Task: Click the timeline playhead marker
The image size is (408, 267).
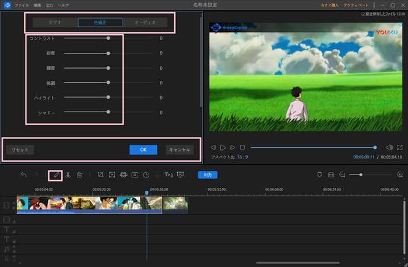Action: pos(147,193)
